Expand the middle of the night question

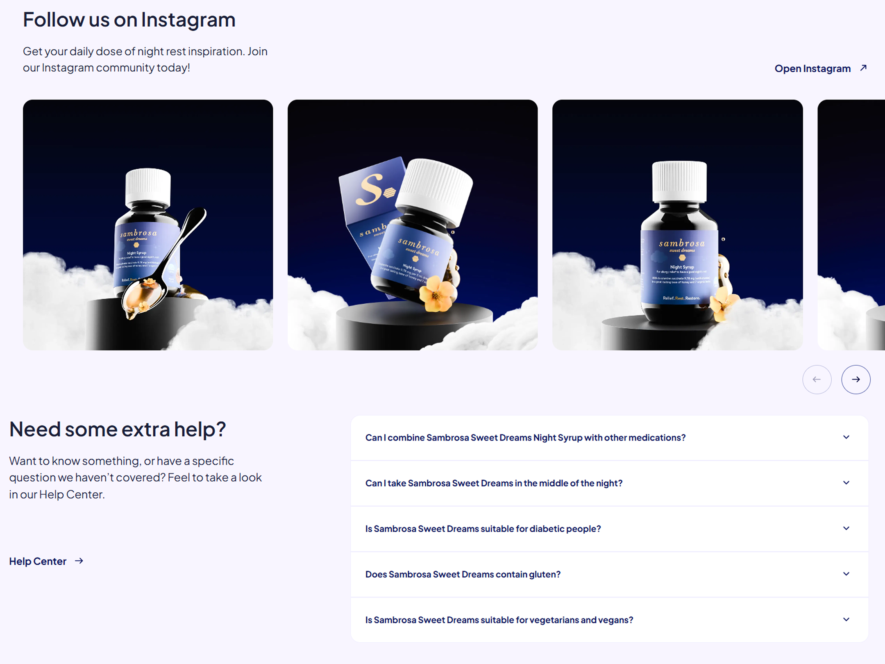point(609,483)
